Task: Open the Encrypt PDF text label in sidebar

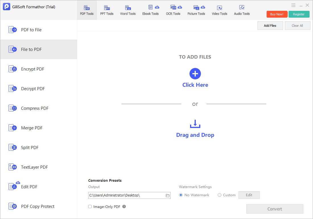Action: 32,69
